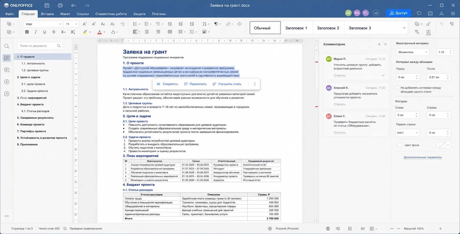Enable no interval between same-style paragraphs

(397, 88)
